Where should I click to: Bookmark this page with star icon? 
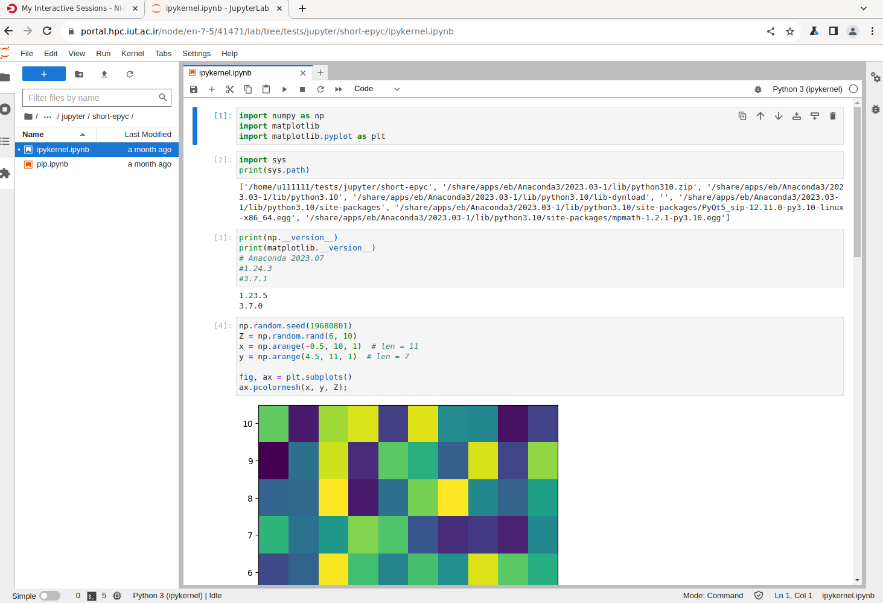790,31
